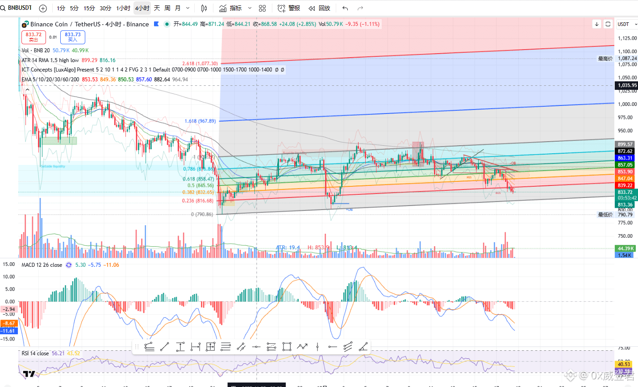This screenshot has height=387, width=638.
Task: Select the horizontal line tool
Action: (x=256, y=346)
